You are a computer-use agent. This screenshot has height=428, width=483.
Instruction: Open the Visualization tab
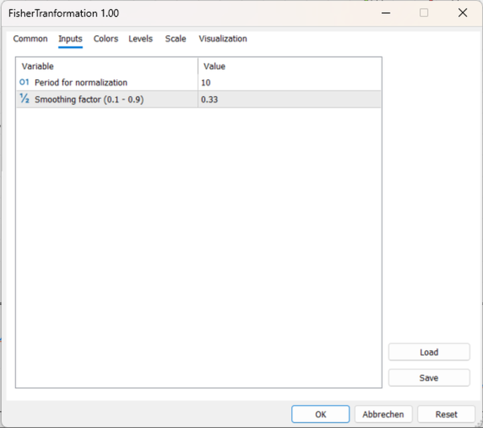pos(223,39)
